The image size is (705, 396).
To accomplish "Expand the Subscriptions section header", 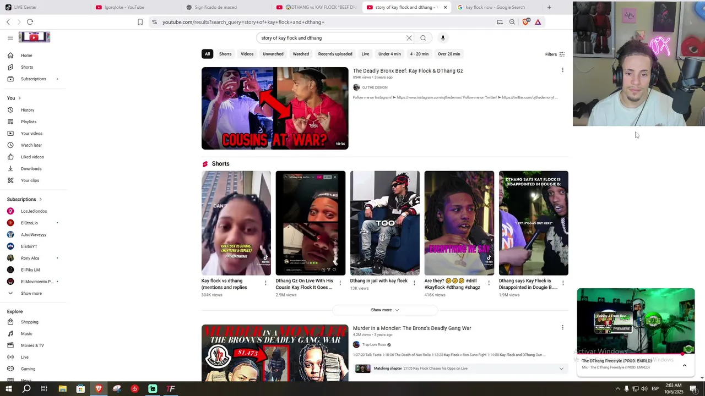I will click(24, 199).
